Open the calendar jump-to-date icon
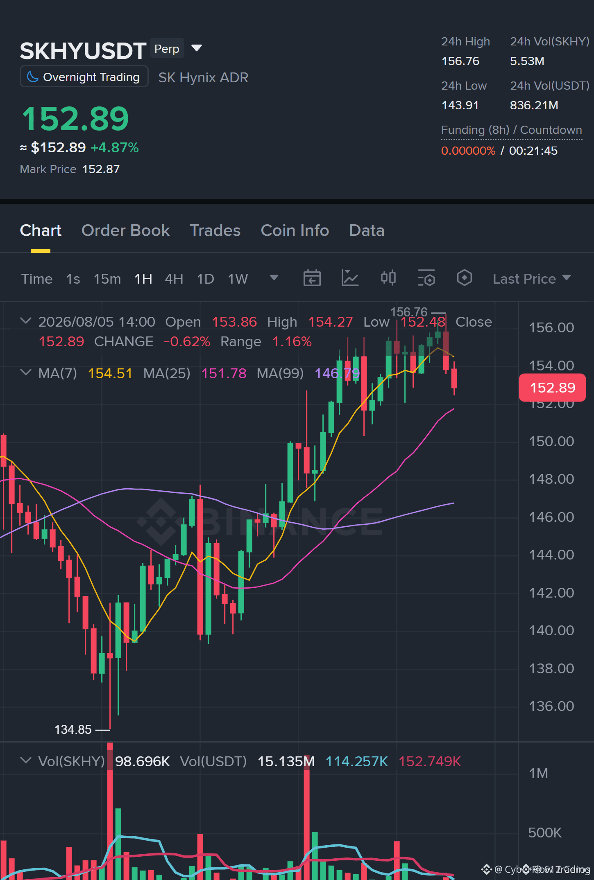The image size is (594, 880). coord(312,278)
